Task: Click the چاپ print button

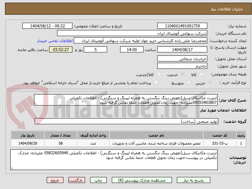Action: [x=98, y=180]
